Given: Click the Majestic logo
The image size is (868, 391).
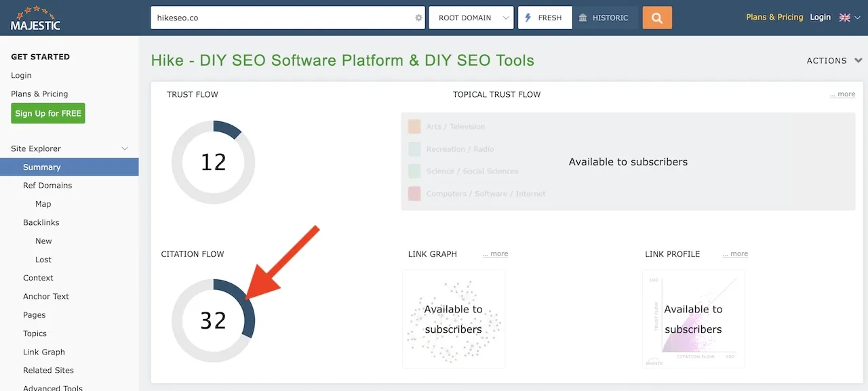Looking at the screenshot, I should tap(35, 18).
